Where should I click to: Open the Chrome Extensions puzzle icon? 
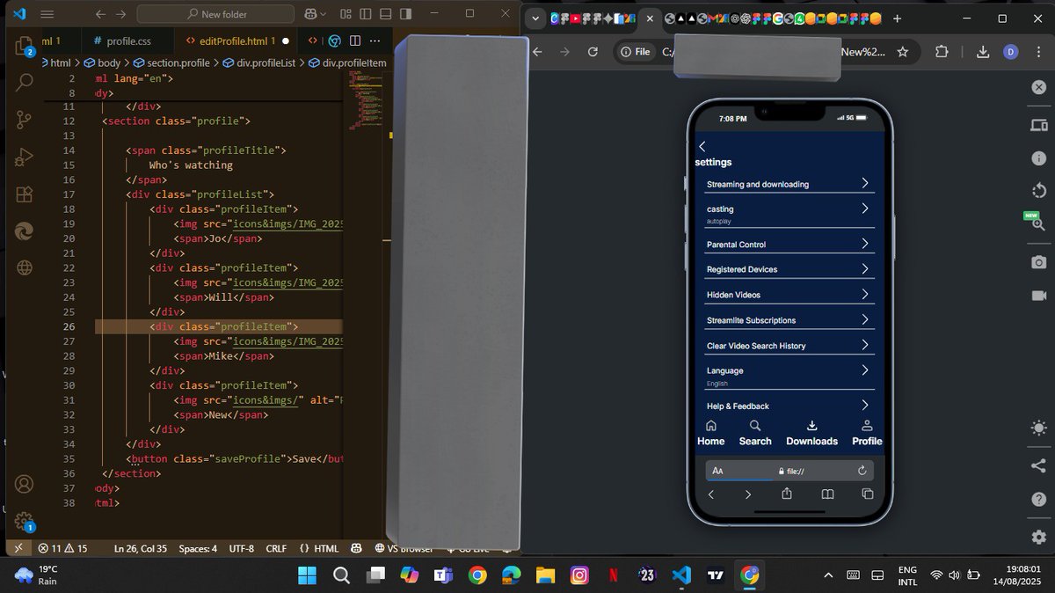pos(942,52)
